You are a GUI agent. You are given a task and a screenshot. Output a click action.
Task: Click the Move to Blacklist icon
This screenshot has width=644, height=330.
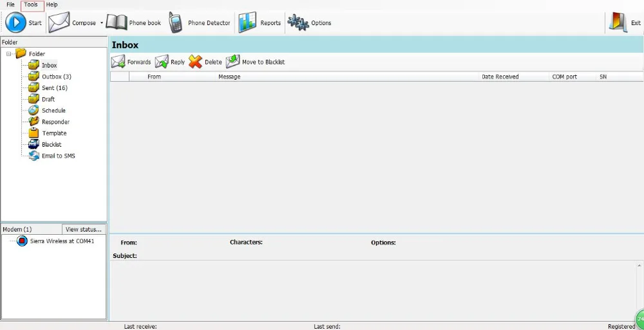tap(233, 62)
